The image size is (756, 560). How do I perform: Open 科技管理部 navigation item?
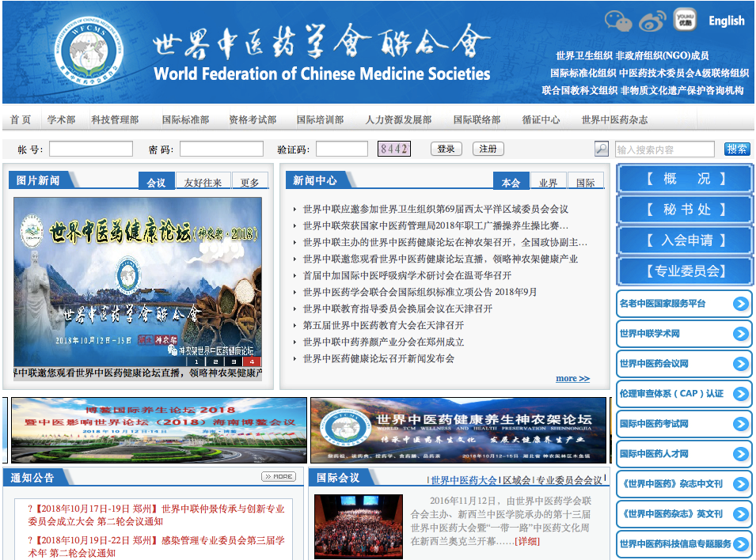tap(115, 119)
